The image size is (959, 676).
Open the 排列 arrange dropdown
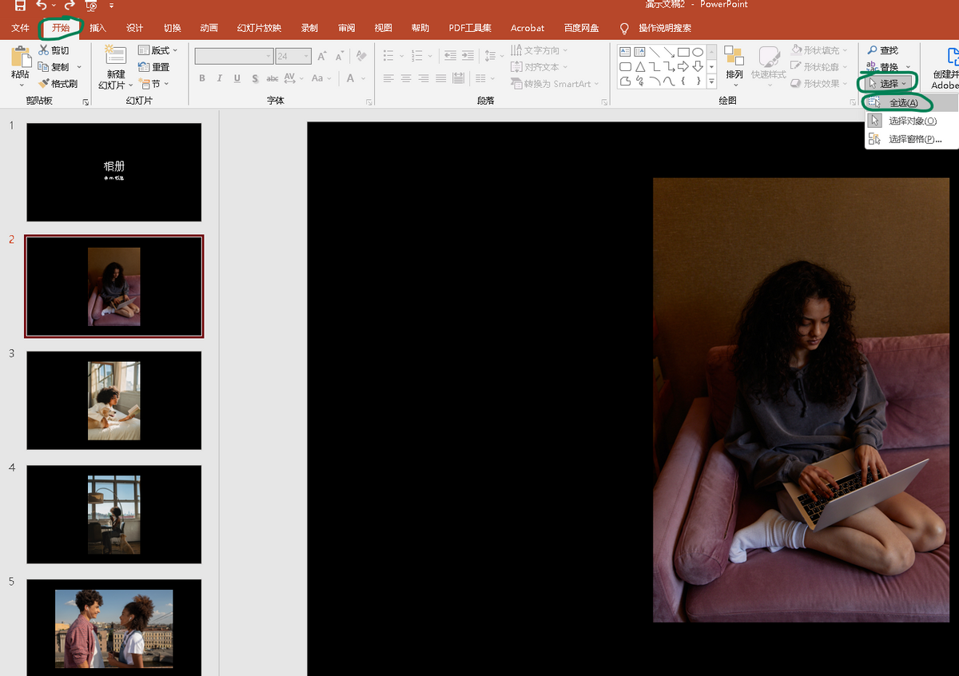[734, 66]
